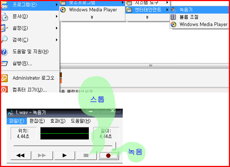
Task: Expand submenu arrow beside 문서(D)
Action: (x=57, y=17)
